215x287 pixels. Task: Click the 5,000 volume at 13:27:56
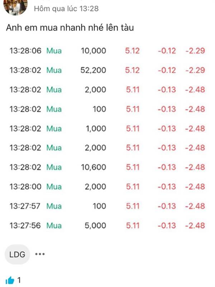[x=95, y=226]
